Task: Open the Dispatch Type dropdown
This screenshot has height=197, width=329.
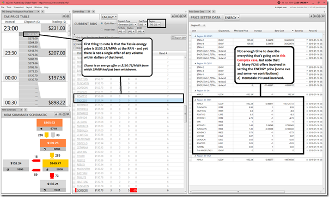Action: pyautogui.click(x=127, y=24)
